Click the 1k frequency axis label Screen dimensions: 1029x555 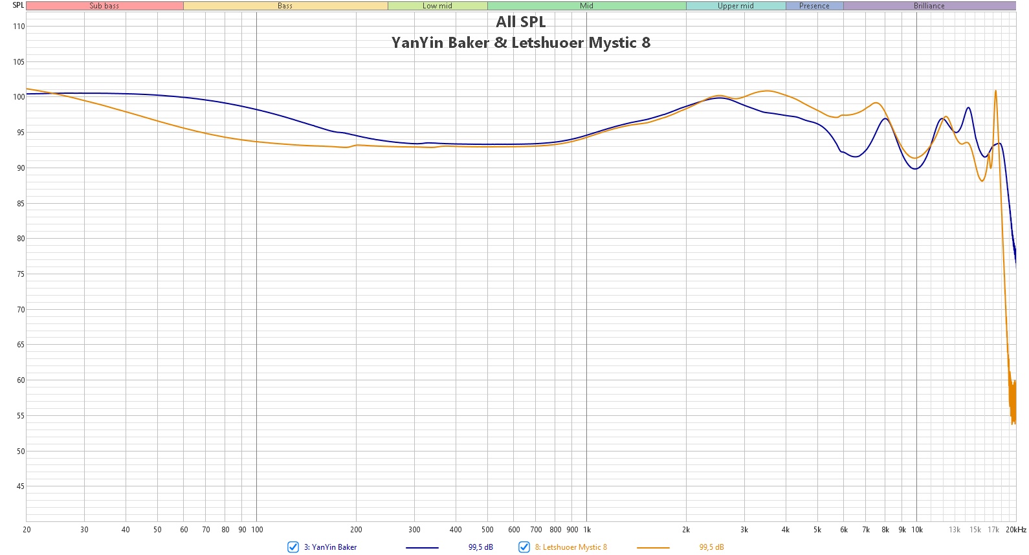click(587, 530)
